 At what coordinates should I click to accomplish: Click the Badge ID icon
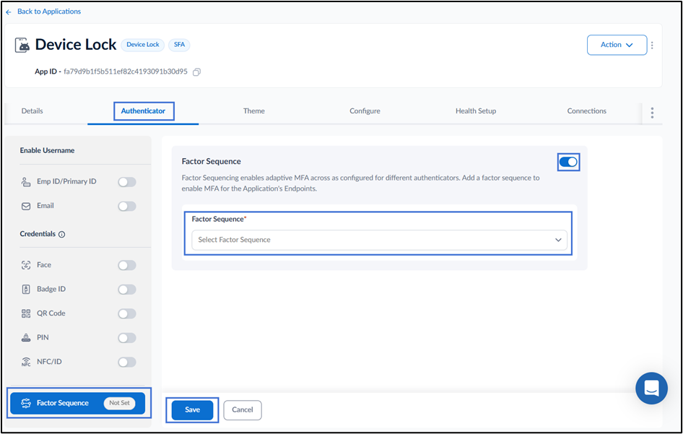(26, 290)
